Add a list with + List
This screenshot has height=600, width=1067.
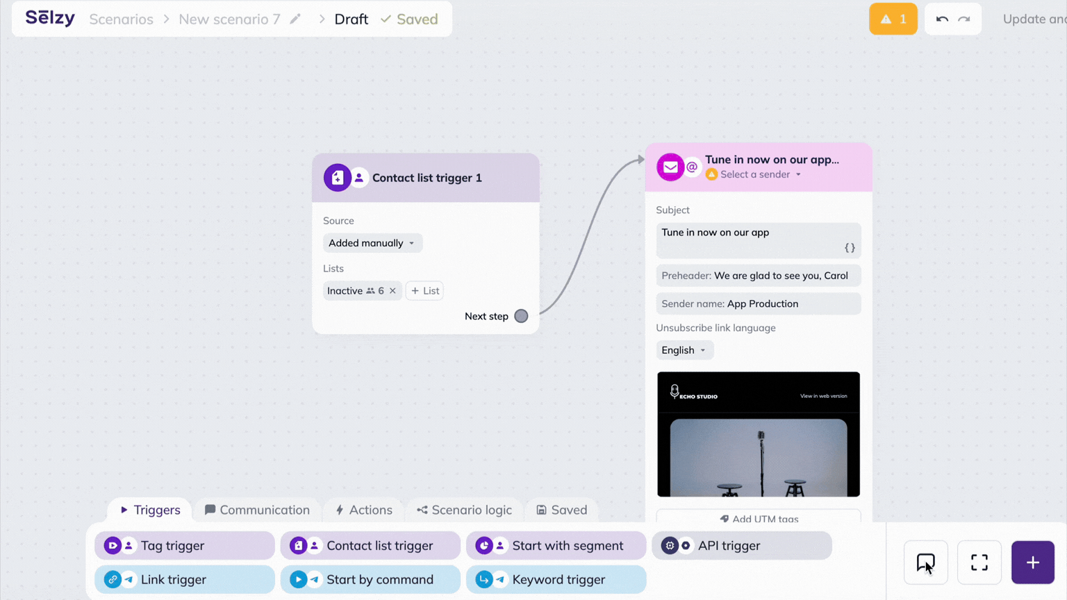pyautogui.click(x=424, y=291)
